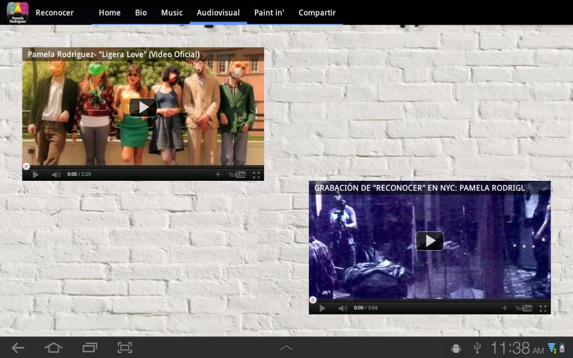Expand the bottom bar up-chevron

pos(286,348)
